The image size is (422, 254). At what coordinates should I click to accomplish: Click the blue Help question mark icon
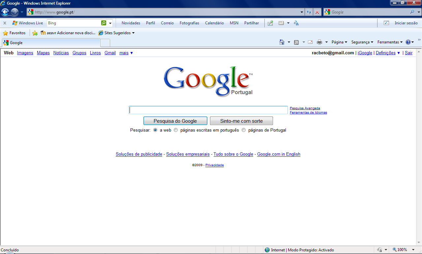(x=408, y=42)
